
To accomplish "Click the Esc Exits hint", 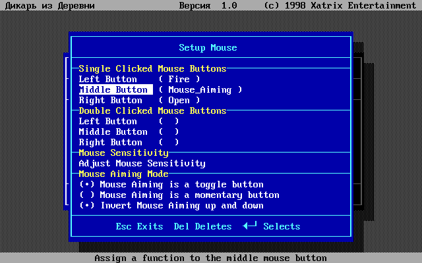I will [x=139, y=226].
